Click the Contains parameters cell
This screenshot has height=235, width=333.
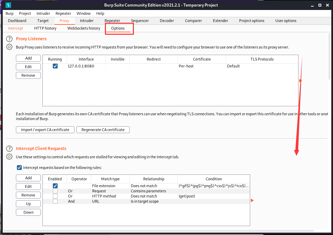click(154, 191)
